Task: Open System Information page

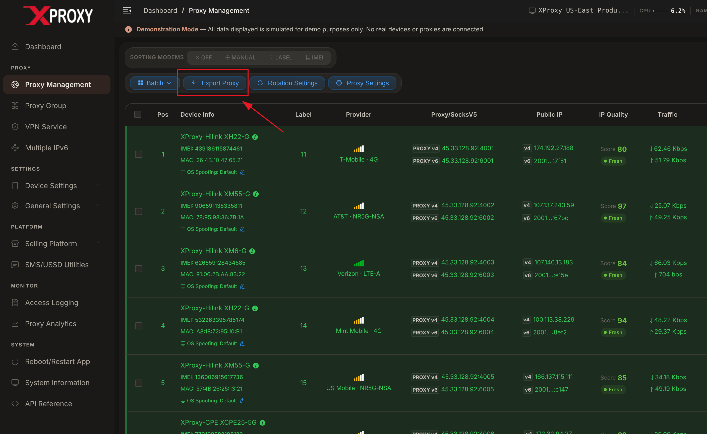Action: pyautogui.click(x=56, y=382)
